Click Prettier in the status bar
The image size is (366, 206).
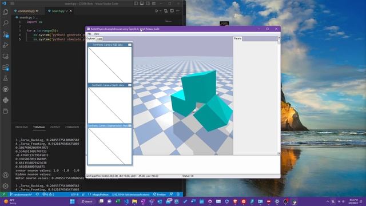point(160,195)
